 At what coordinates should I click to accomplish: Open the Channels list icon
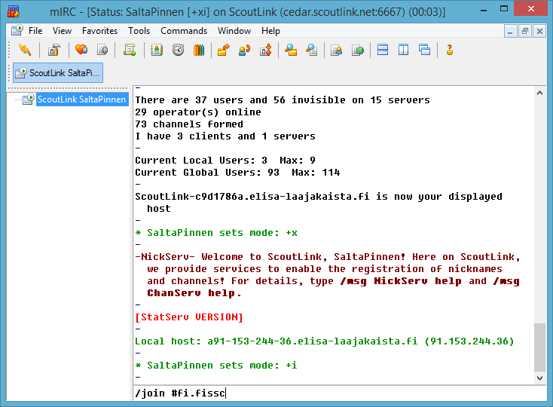point(102,50)
